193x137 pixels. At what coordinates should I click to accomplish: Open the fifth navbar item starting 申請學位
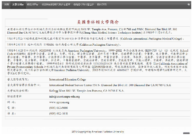84,4
